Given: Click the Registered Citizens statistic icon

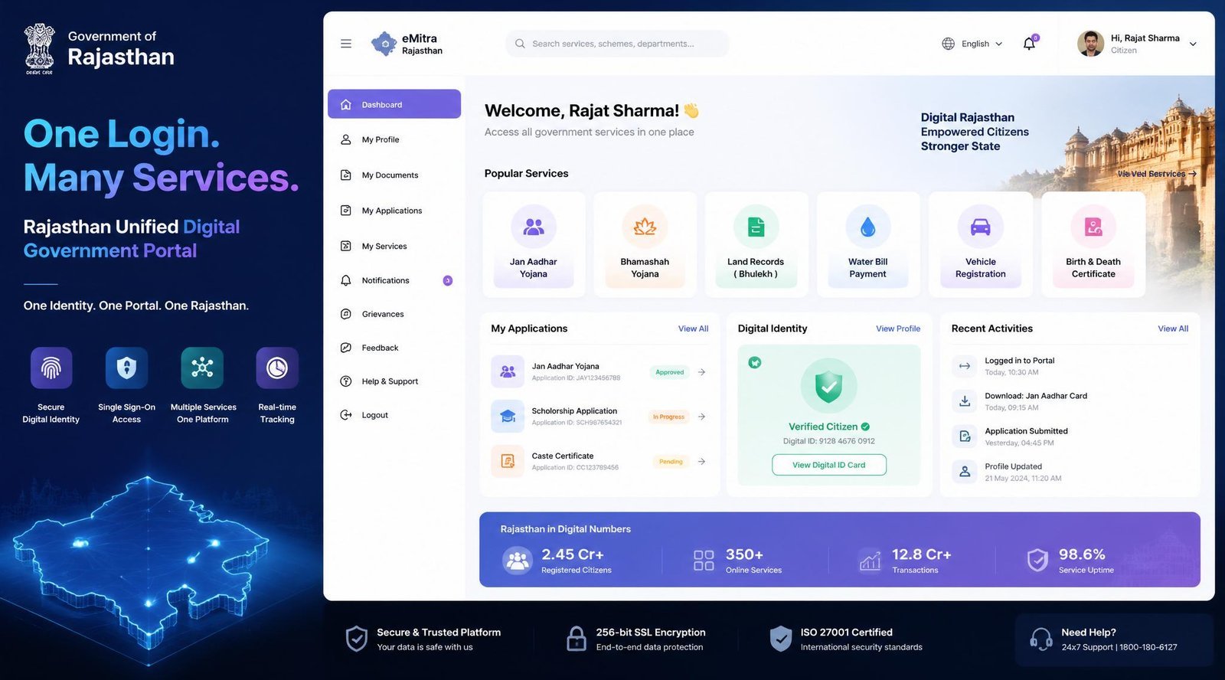Looking at the screenshot, I should click(x=518, y=561).
